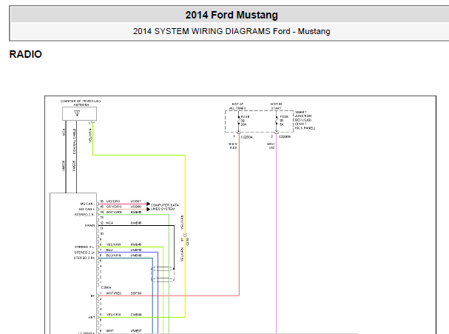Viewport: 449px width, 334px height.
Task: Click the Smart Junction Box kick panel label
Action: click(305, 120)
